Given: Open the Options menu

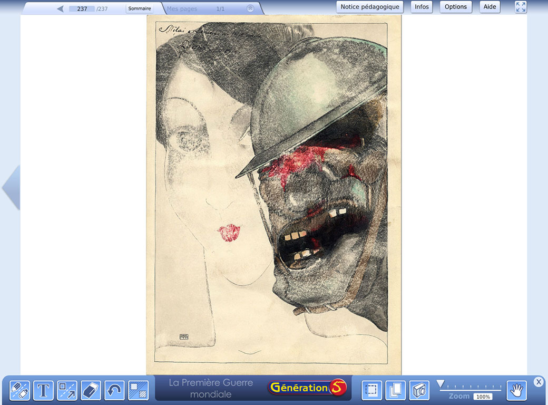Looking at the screenshot, I should click(455, 7).
